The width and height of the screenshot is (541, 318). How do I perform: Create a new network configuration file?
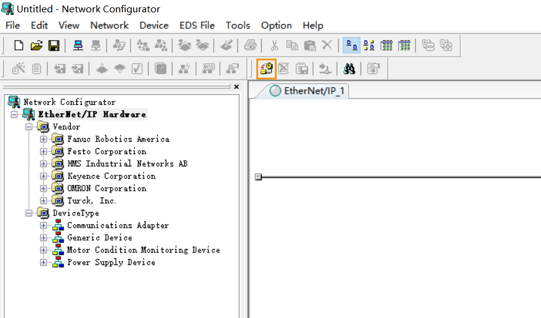coord(19,45)
